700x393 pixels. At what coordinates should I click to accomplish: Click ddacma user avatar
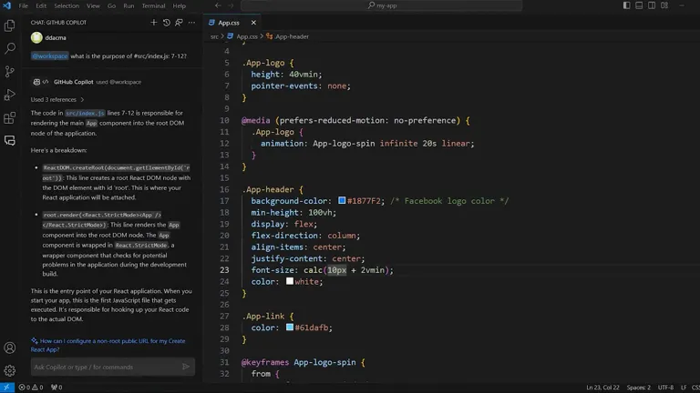click(x=36, y=37)
